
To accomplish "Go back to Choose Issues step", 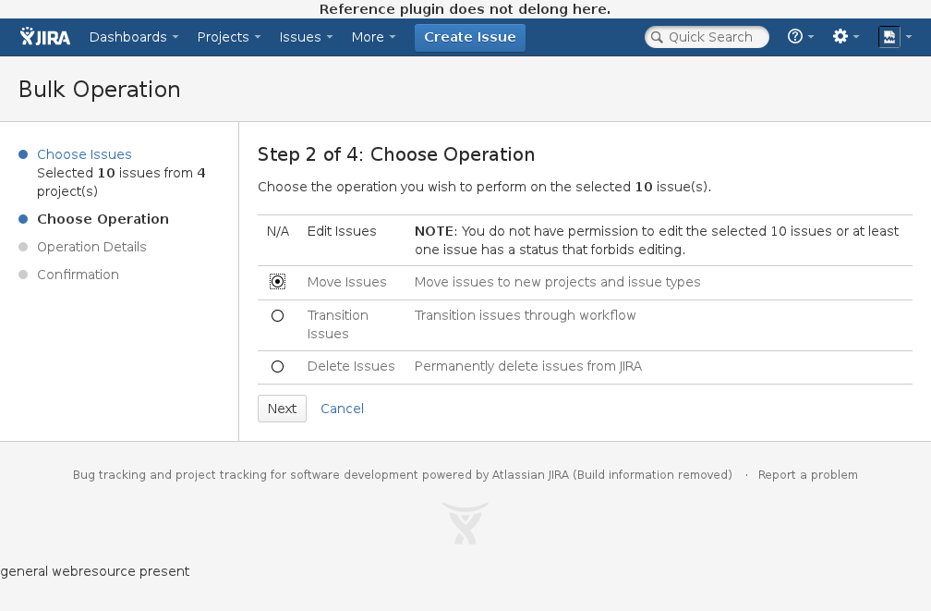I will pos(84,154).
